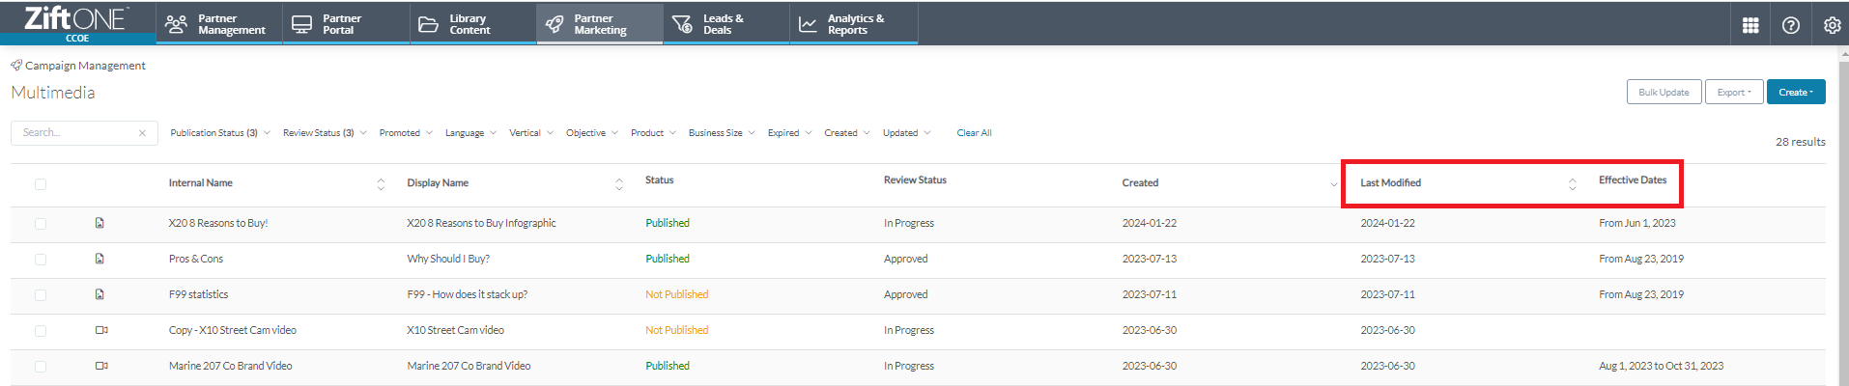Open the X20 8 Reasons to Buy! item
The width and height of the screenshot is (1849, 386).
[218, 223]
